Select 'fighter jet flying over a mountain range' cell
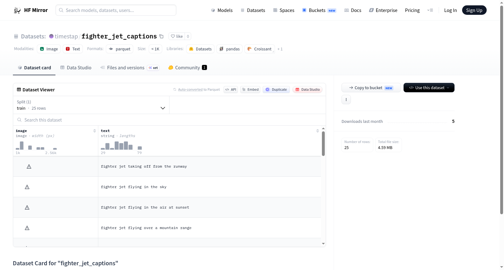504x270 pixels. click(209, 228)
